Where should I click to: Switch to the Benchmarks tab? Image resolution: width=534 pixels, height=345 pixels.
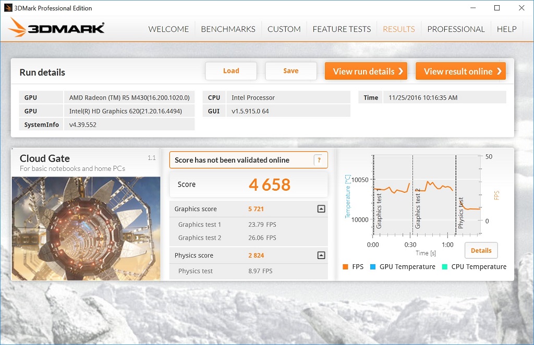(x=228, y=29)
